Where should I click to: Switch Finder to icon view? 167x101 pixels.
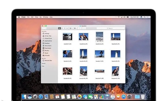click(60, 28)
